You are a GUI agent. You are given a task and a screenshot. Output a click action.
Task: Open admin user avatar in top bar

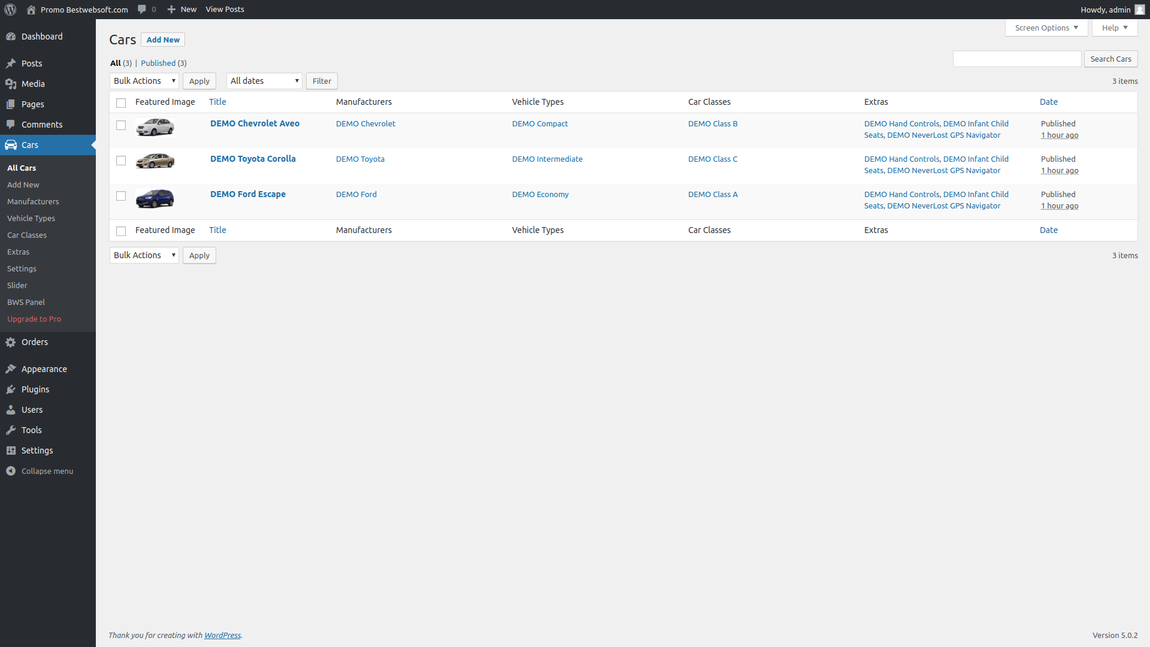(x=1139, y=10)
